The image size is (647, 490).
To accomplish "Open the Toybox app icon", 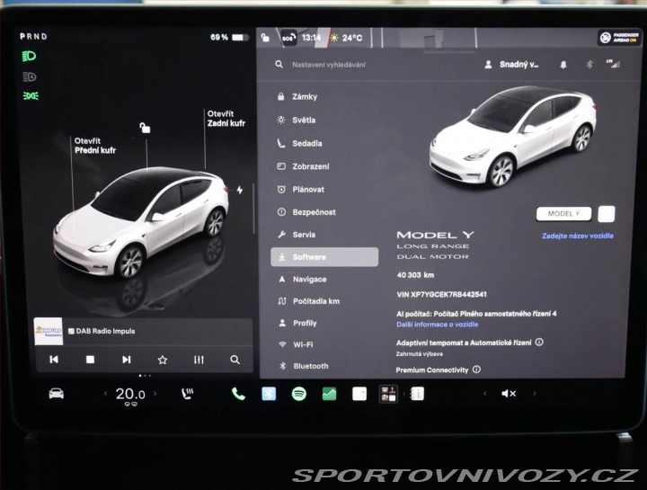I will point(388,394).
